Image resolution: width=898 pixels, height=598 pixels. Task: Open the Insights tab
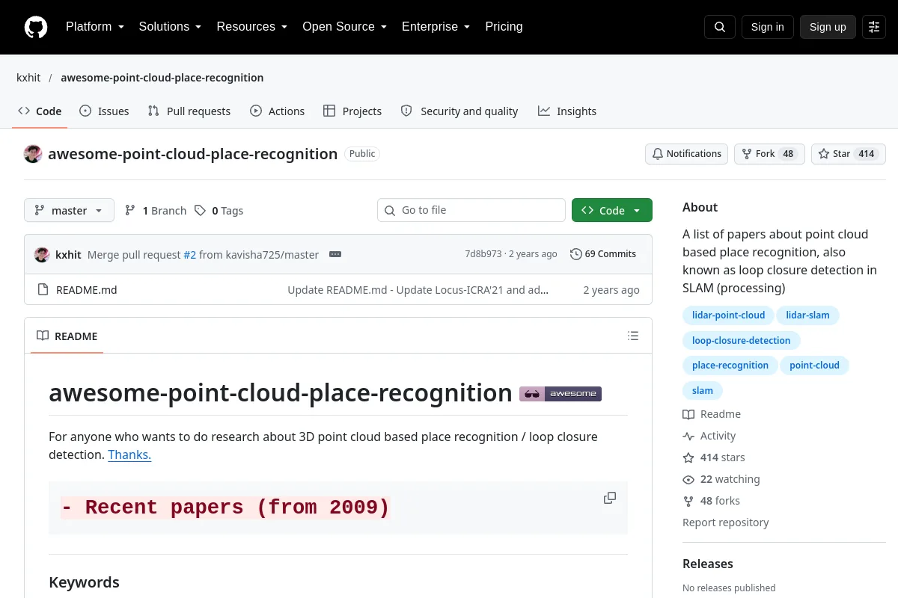tap(567, 111)
